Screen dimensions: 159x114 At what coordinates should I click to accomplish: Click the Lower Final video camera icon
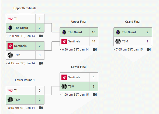pyautogui.click(x=95, y=95)
